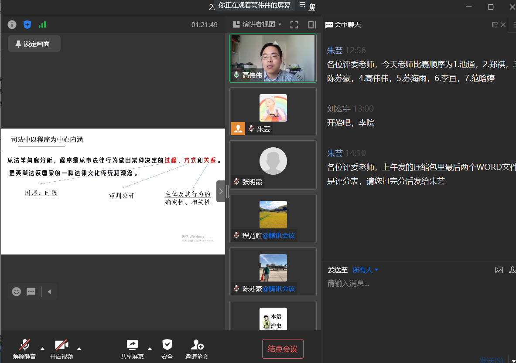
Task: Turn on camera with 开启视频
Action: pos(62,349)
